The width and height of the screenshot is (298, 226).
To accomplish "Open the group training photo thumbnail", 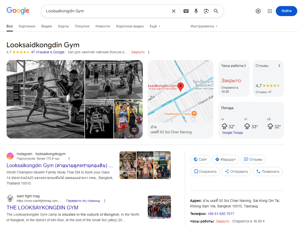I will [x=114, y=79].
